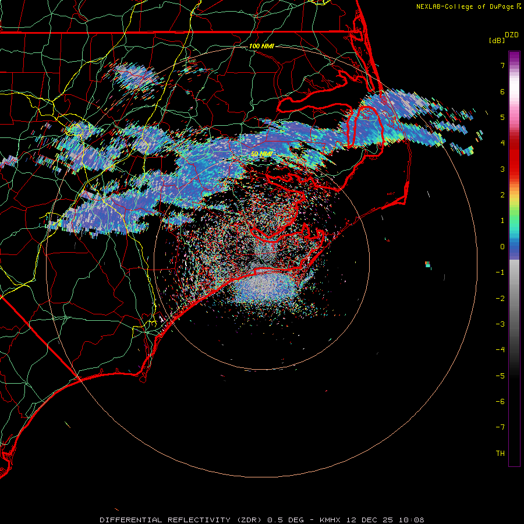Click the -2 dB value on color scale

[x=500, y=299]
